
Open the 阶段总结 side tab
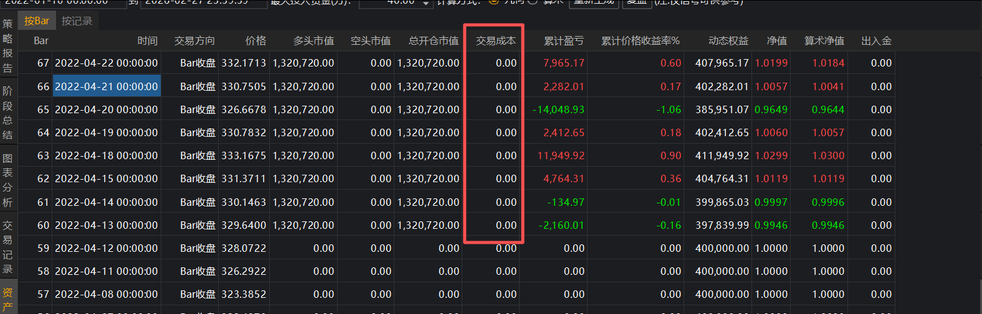[x=7, y=113]
